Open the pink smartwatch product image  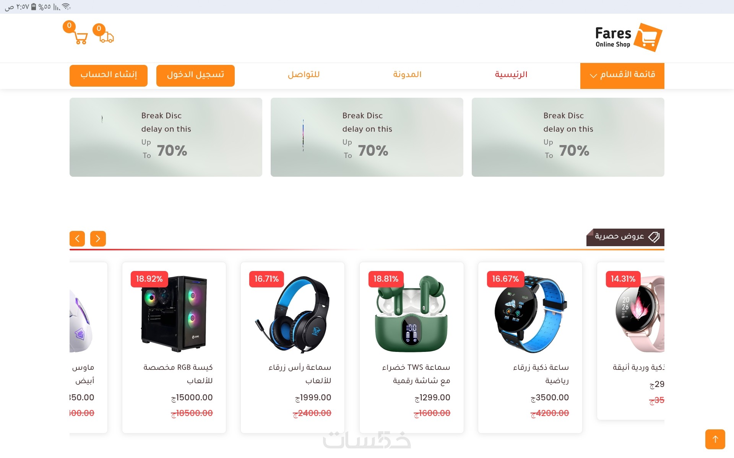coord(640,314)
